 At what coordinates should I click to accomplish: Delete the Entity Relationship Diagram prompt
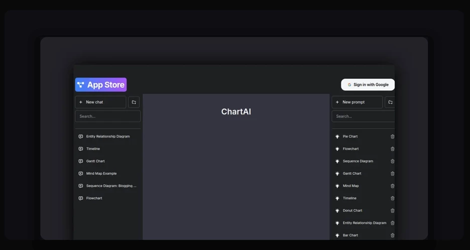(392, 223)
